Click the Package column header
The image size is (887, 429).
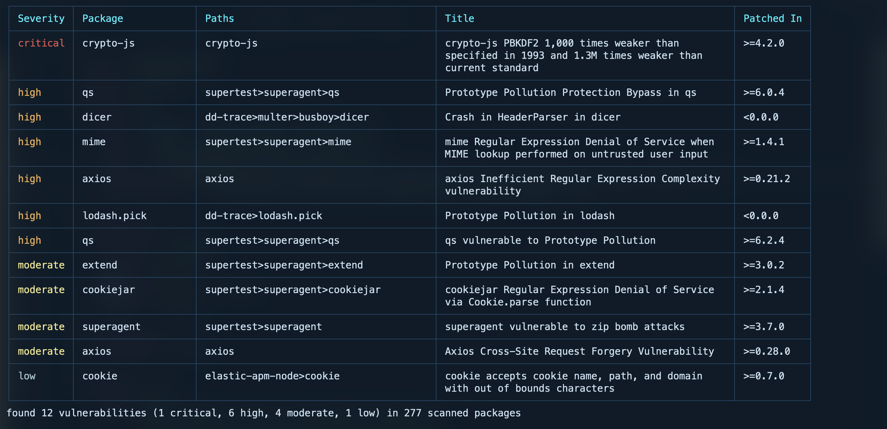coord(102,18)
